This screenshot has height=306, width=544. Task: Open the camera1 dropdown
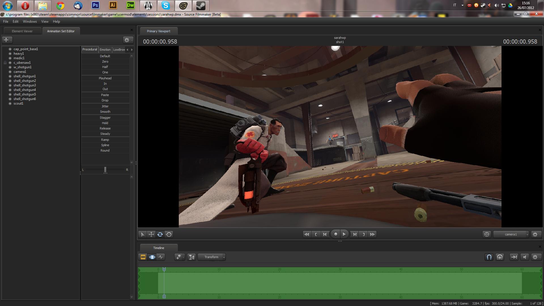511,234
